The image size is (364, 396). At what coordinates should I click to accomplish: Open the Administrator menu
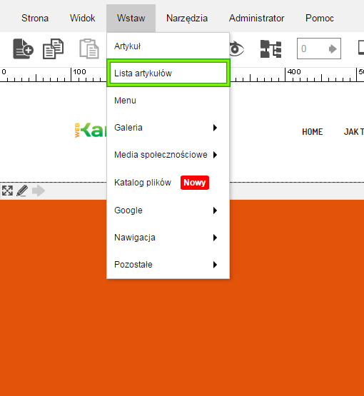[257, 18]
